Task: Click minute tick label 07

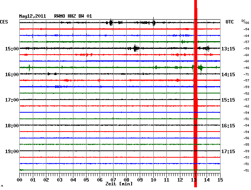Action: click(x=113, y=180)
